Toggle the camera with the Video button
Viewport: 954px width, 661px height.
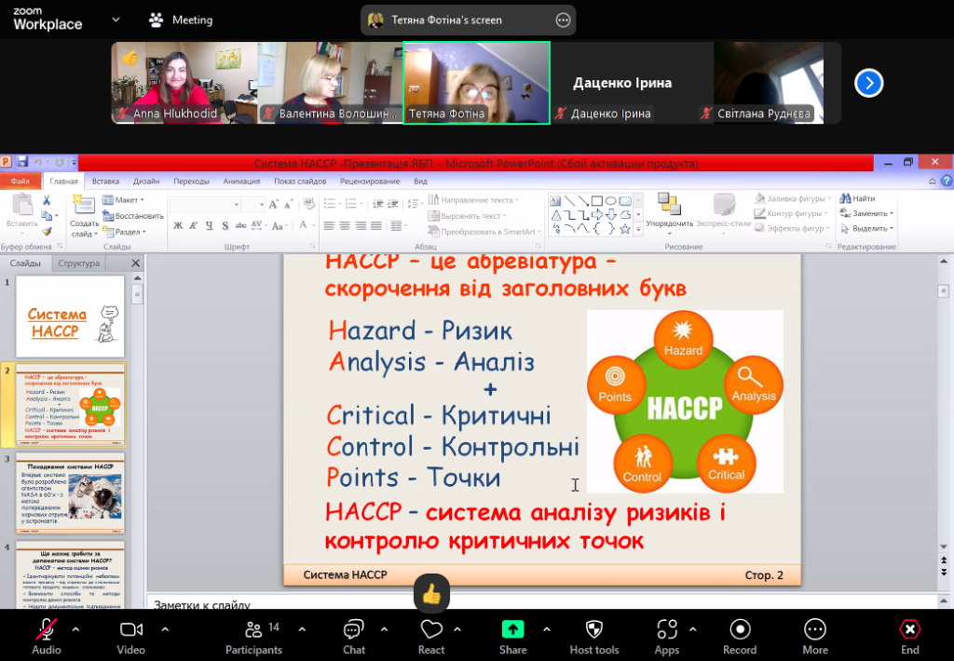pyautogui.click(x=130, y=635)
